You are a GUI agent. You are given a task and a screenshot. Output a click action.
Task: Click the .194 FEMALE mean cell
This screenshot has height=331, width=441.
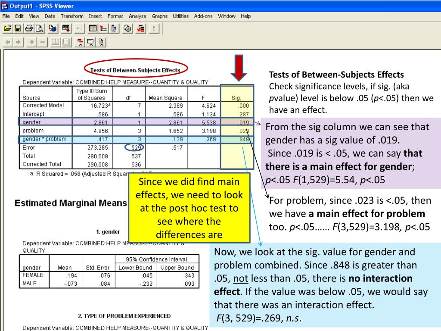pos(72,275)
